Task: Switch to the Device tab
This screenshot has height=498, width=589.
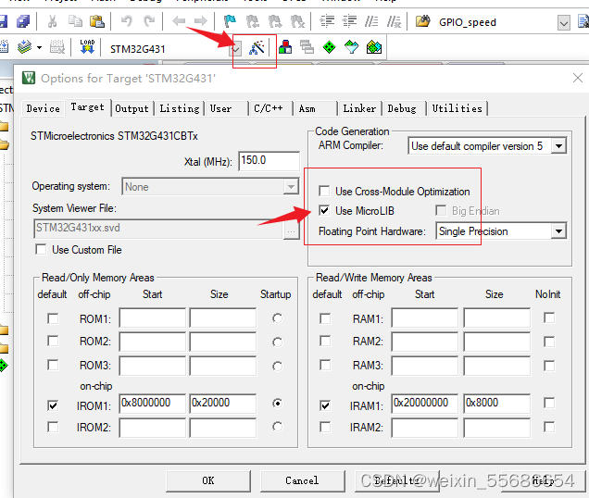Action: coord(44,108)
